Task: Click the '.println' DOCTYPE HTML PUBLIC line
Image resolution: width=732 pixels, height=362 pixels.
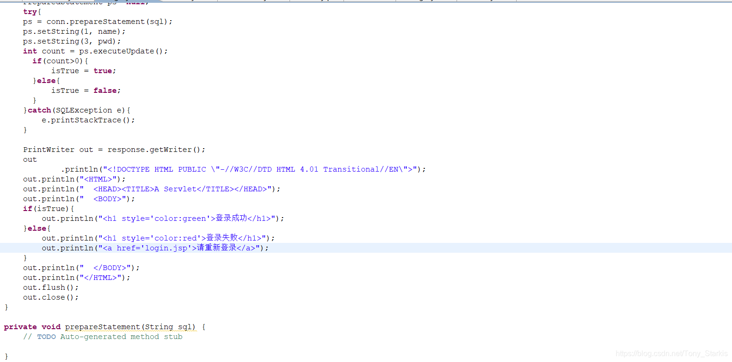Action: 243,169
